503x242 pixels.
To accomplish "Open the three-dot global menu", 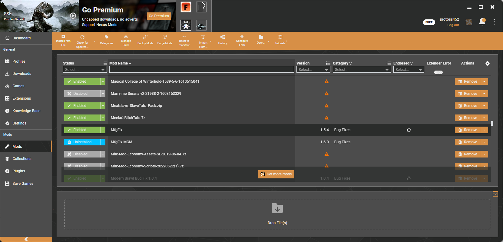I will tap(494, 22).
